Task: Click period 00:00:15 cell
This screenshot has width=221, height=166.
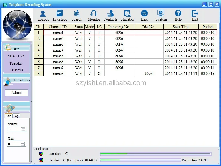Action: pos(208,74)
